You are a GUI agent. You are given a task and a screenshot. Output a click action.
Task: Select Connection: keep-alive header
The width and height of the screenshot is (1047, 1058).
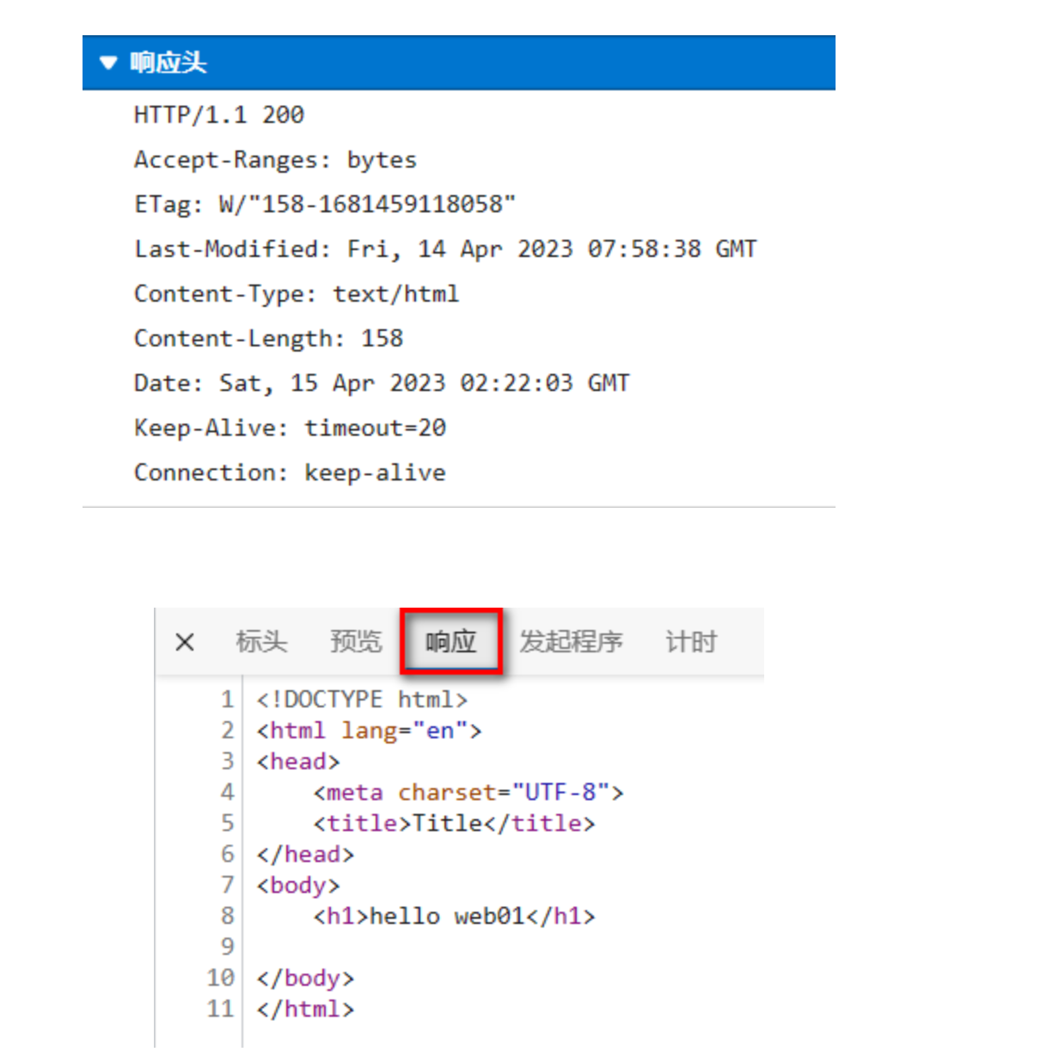tap(290, 473)
